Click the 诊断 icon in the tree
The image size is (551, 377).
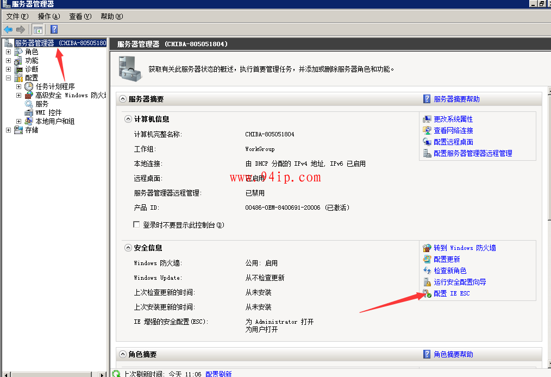18,69
